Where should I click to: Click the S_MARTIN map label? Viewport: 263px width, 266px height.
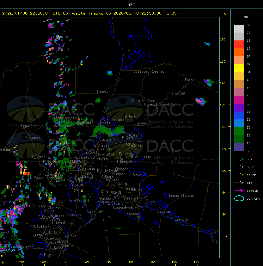point(119,184)
